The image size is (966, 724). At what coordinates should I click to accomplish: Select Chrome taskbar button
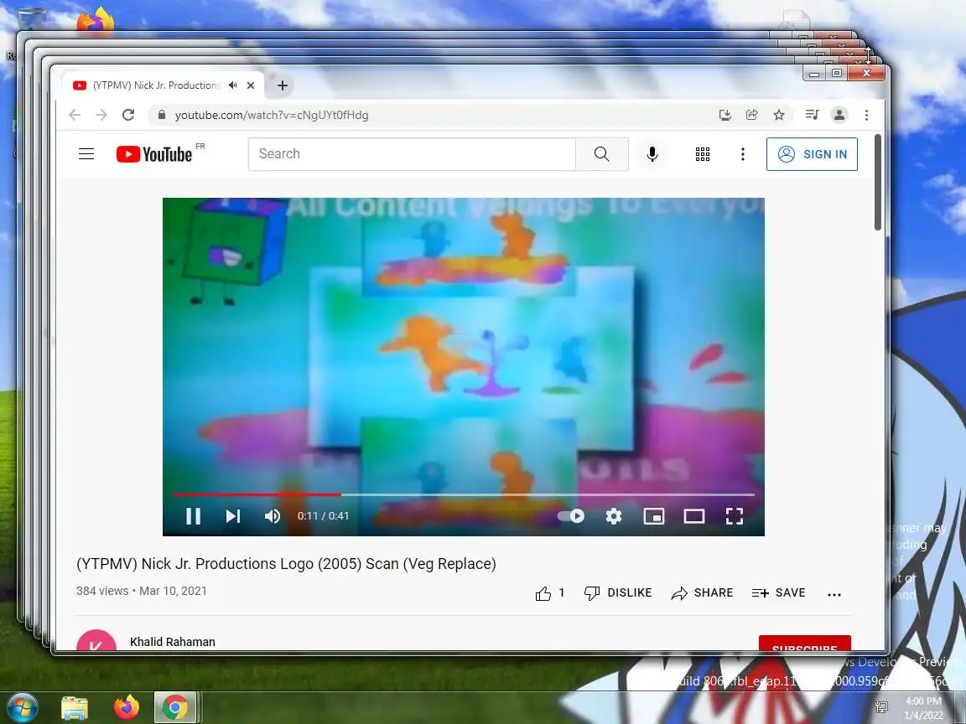click(x=175, y=707)
